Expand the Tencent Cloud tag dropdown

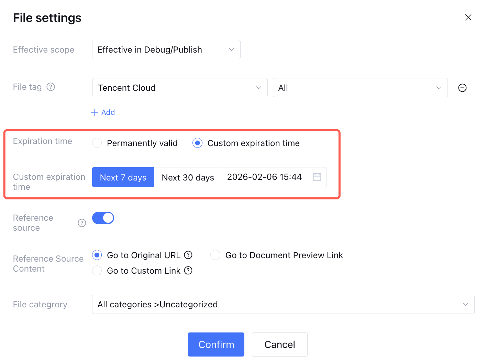click(x=180, y=88)
